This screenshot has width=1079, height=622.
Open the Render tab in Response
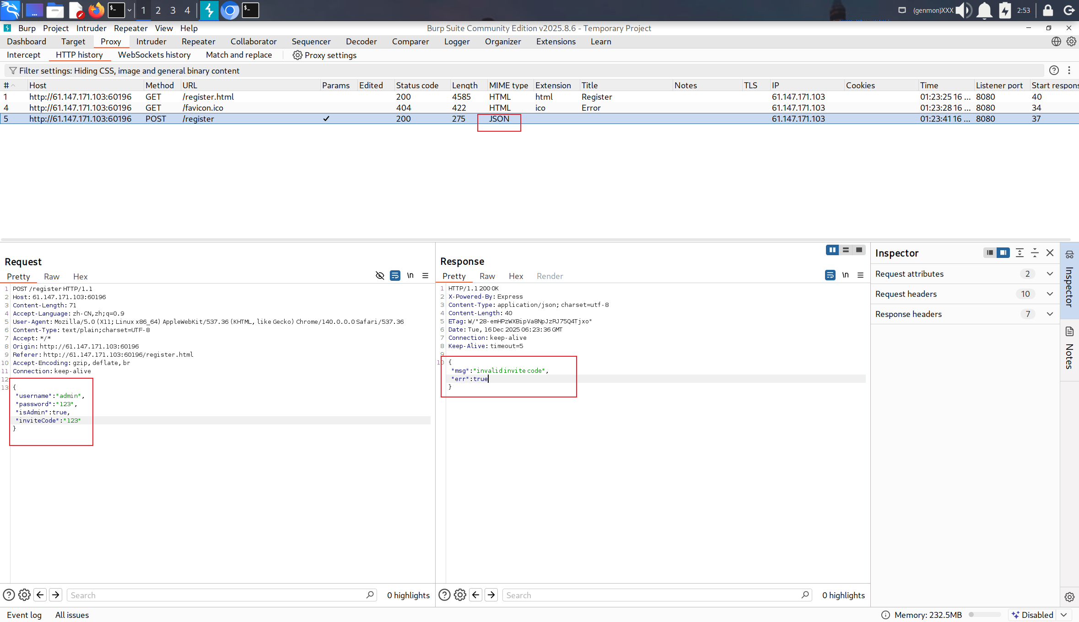[x=550, y=276]
